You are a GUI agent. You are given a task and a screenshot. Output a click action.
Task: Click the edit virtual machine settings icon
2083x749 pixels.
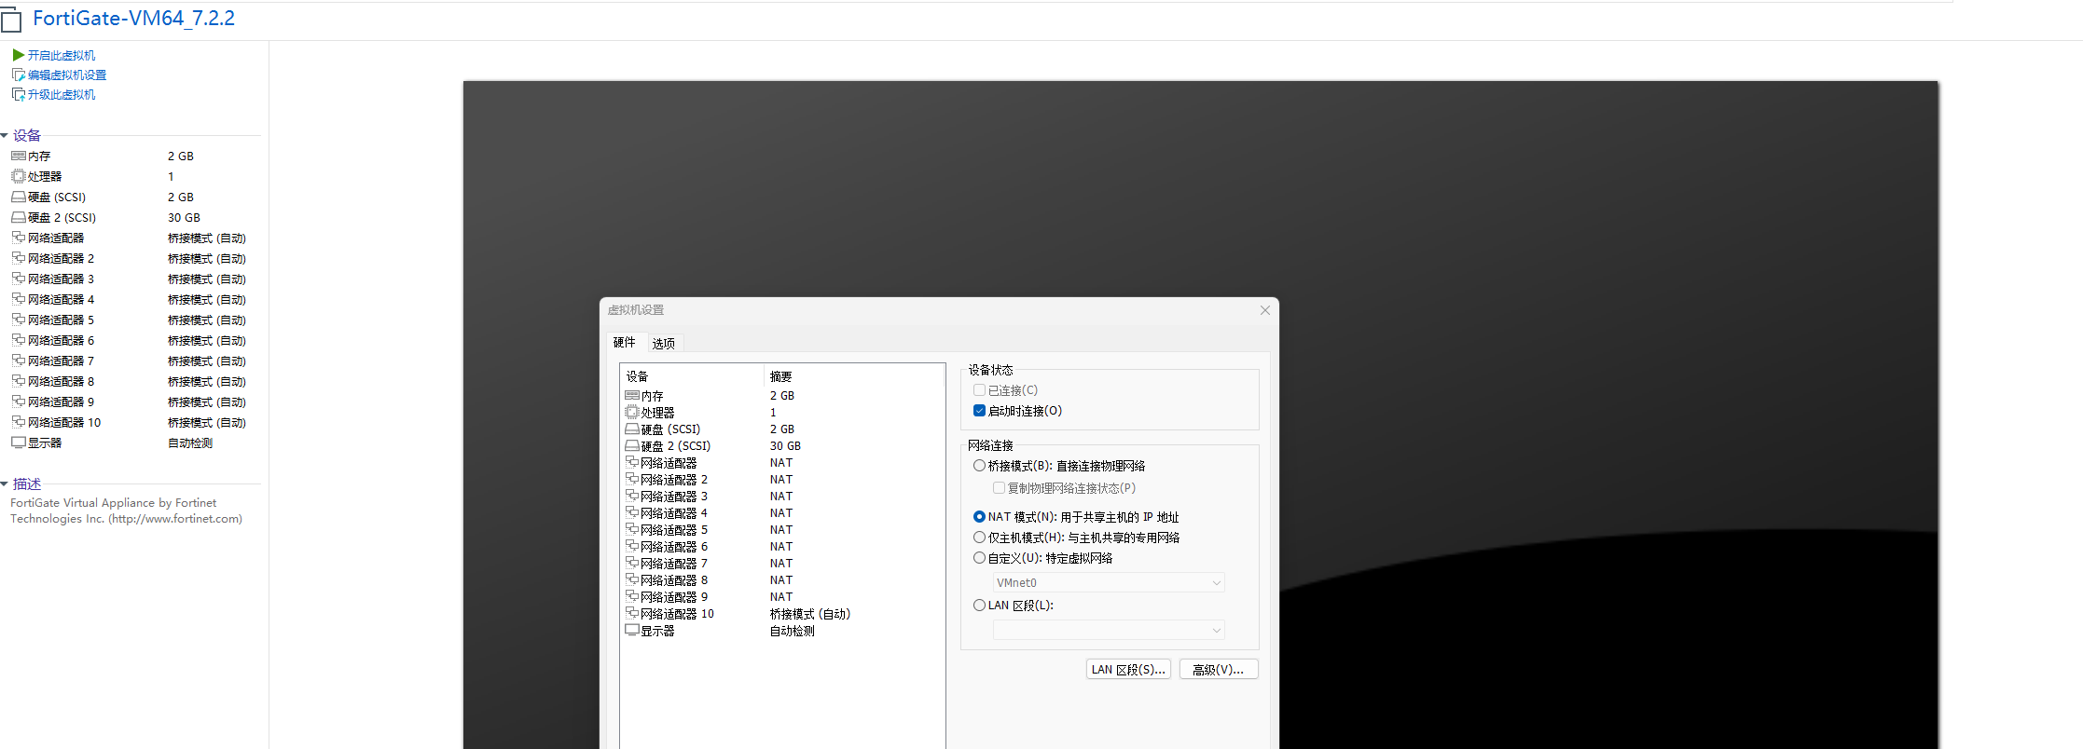[18, 75]
